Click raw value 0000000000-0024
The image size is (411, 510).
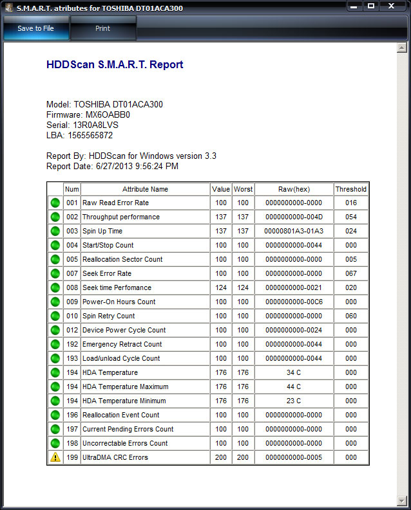294,330
